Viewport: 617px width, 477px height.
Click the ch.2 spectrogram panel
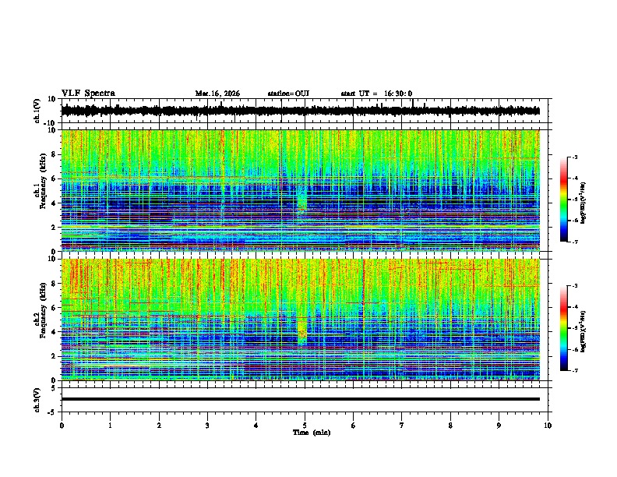[301, 320]
